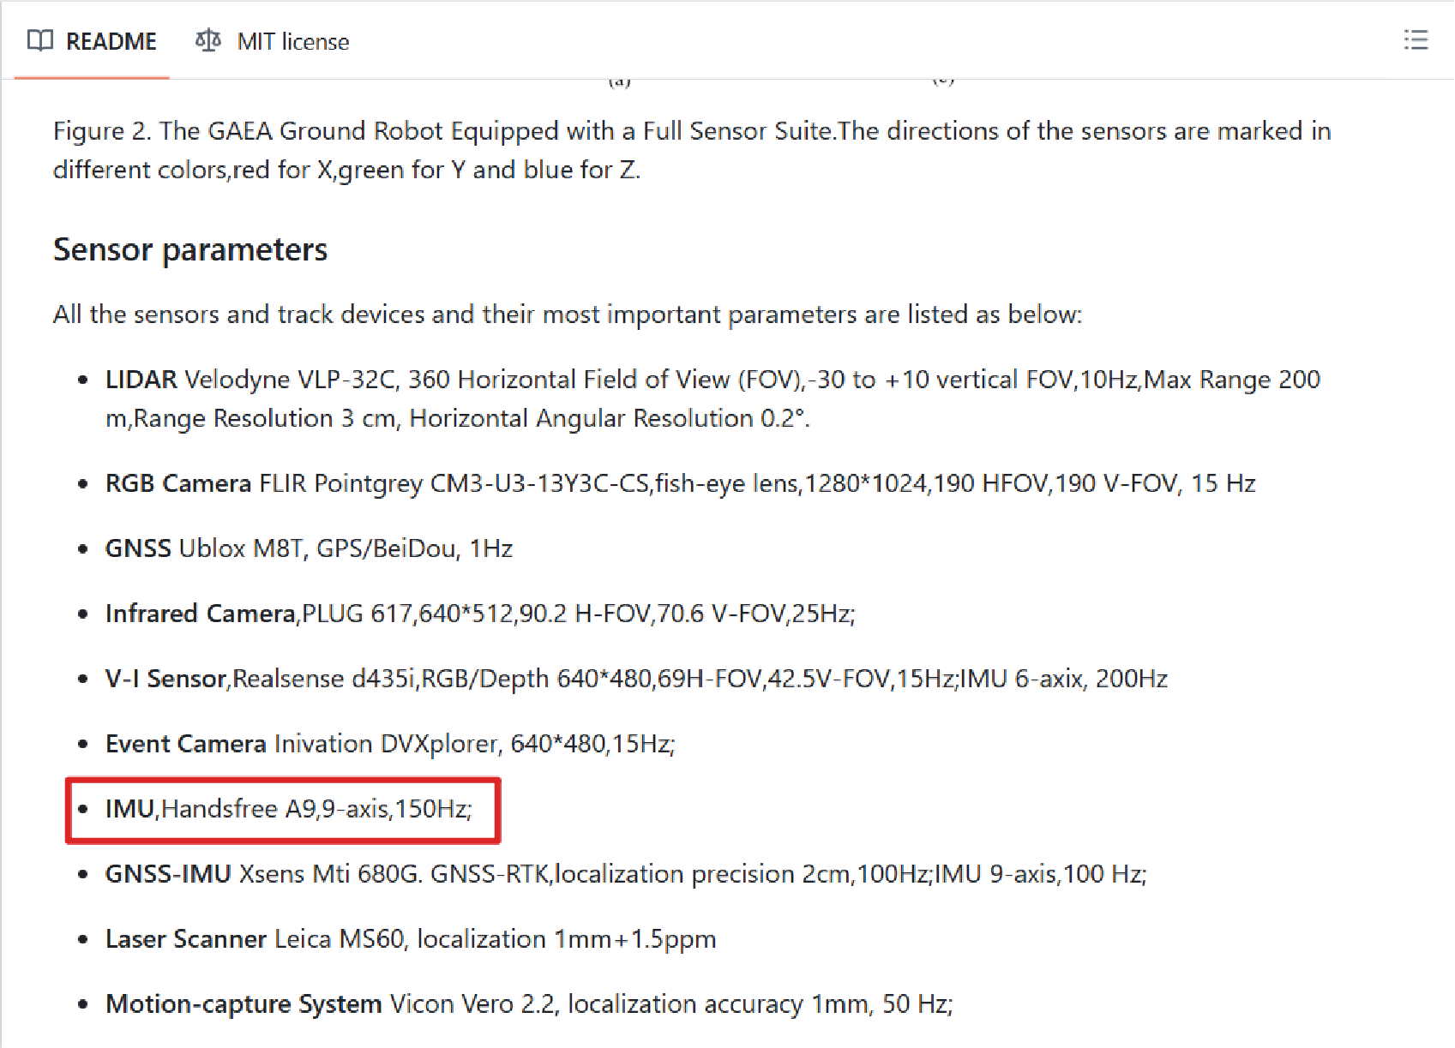Click the Infrared Camera bold label

(200, 614)
